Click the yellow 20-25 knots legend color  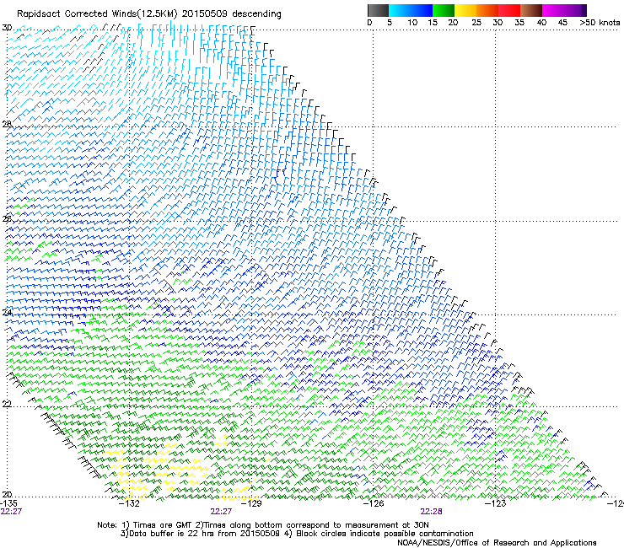click(x=465, y=10)
